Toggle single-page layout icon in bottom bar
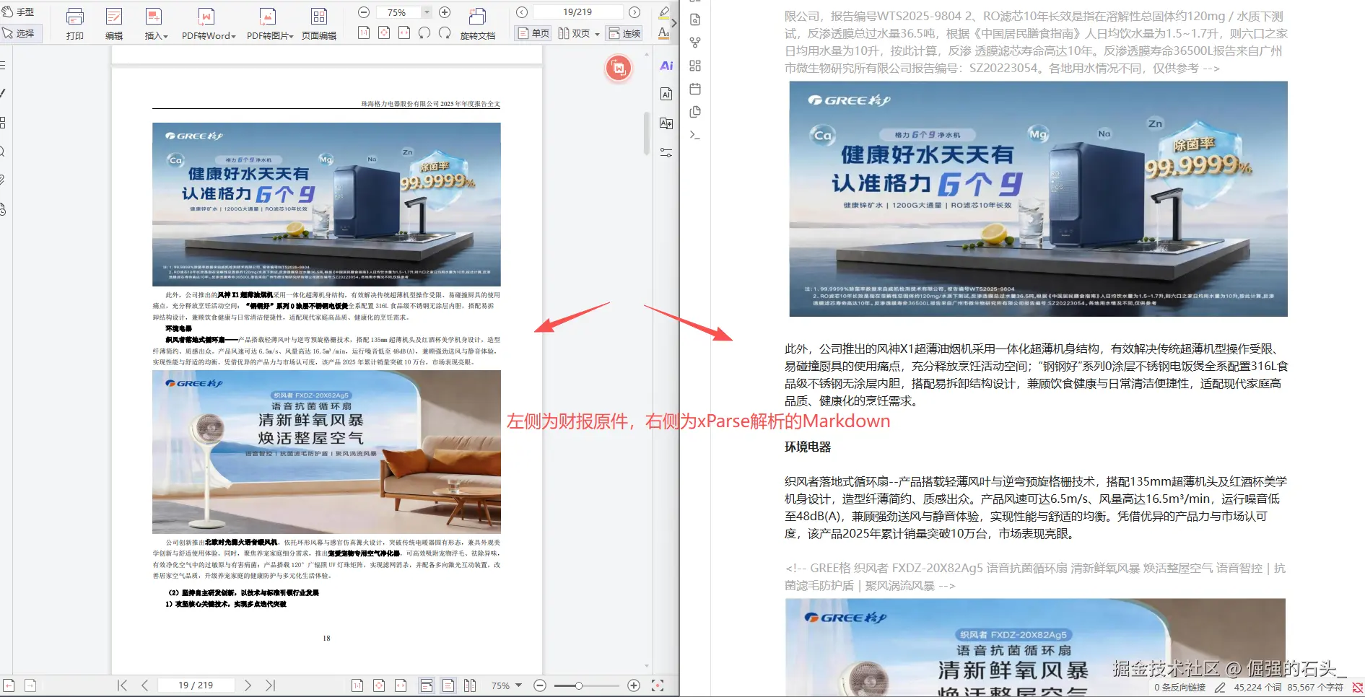1365x697 pixels. [448, 685]
